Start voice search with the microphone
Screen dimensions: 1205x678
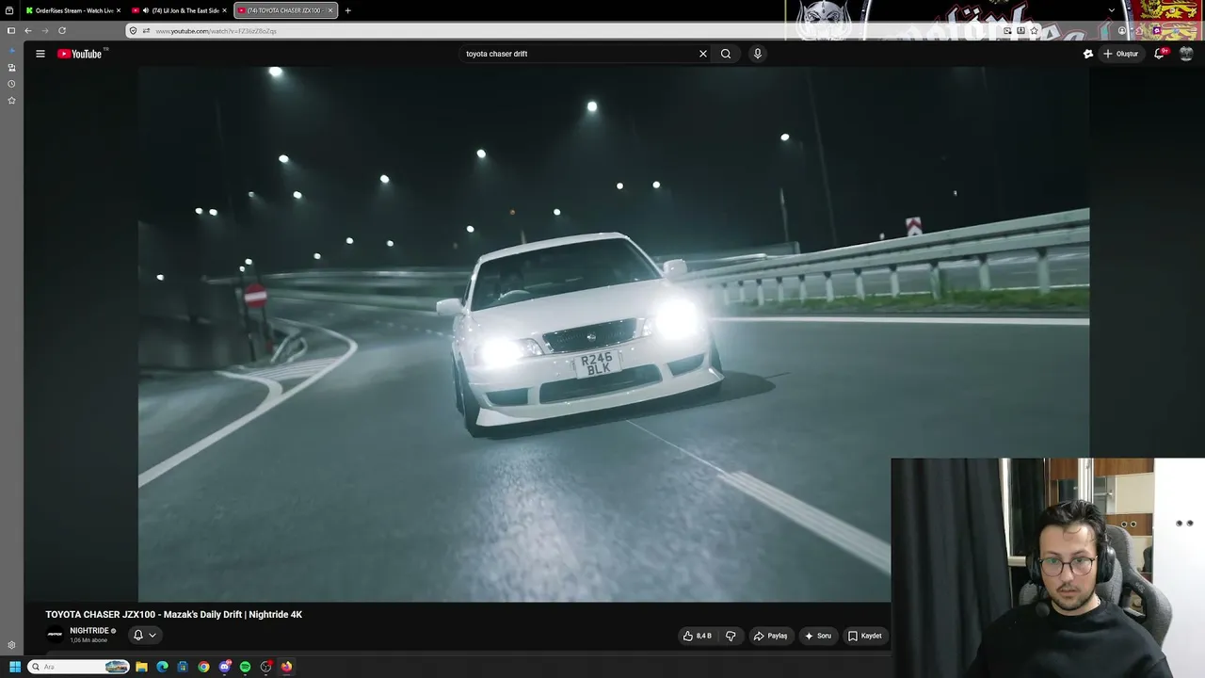pos(757,54)
